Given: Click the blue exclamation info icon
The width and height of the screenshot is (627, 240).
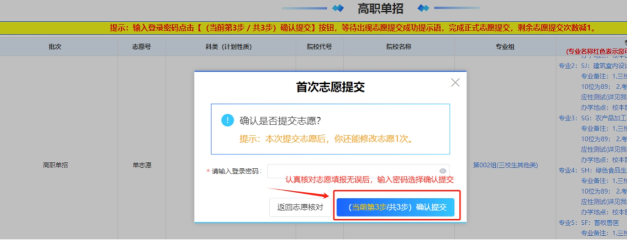Looking at the screenshot, I should coord(227,121).
